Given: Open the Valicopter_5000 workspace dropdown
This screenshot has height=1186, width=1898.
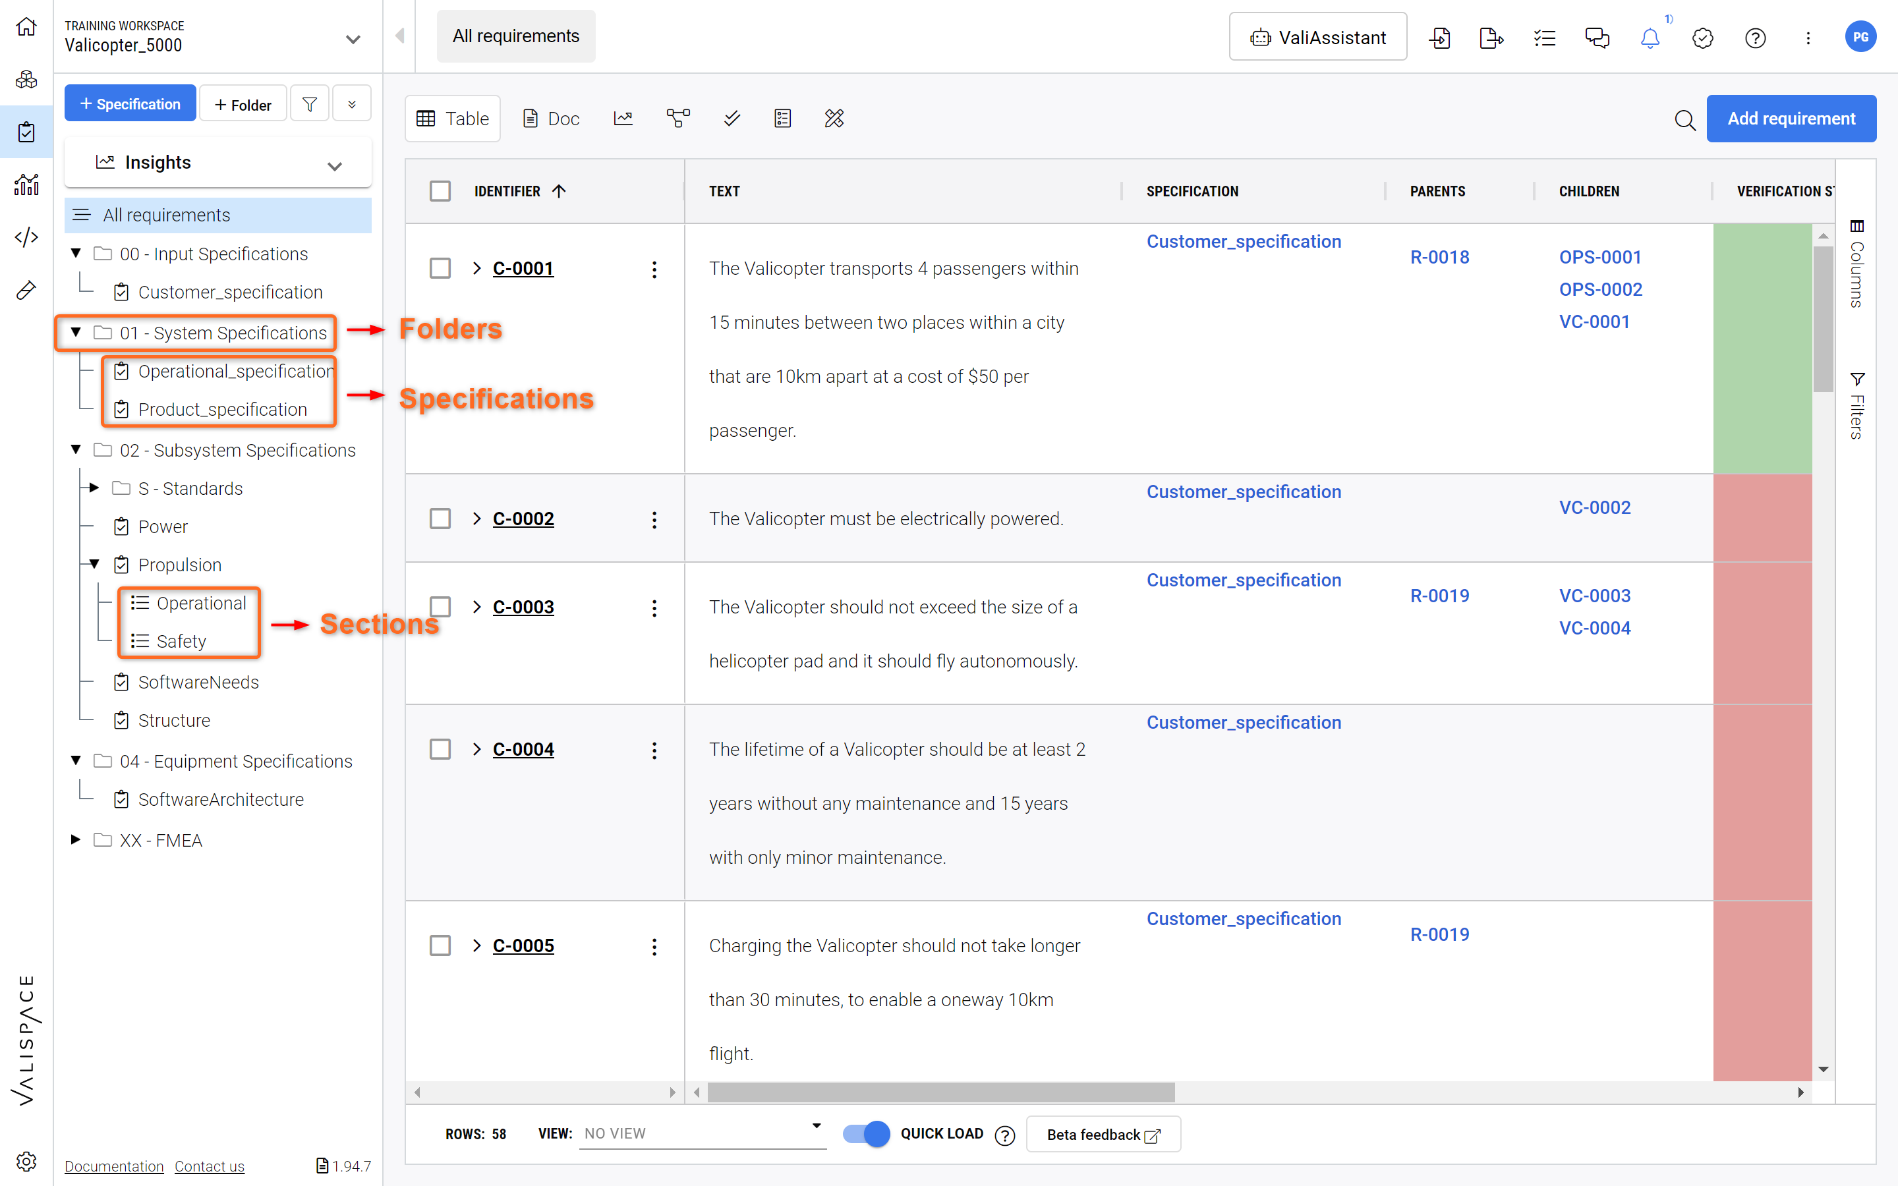Looking at the screenshot, I should tap(353, 38).
